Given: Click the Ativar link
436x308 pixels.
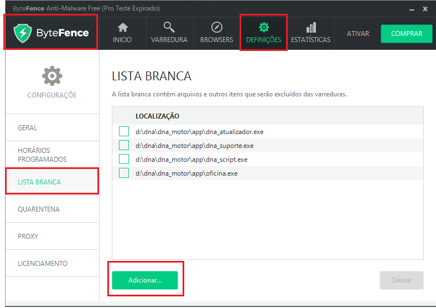Looking at the screenshot, I should tap(358, 34).
